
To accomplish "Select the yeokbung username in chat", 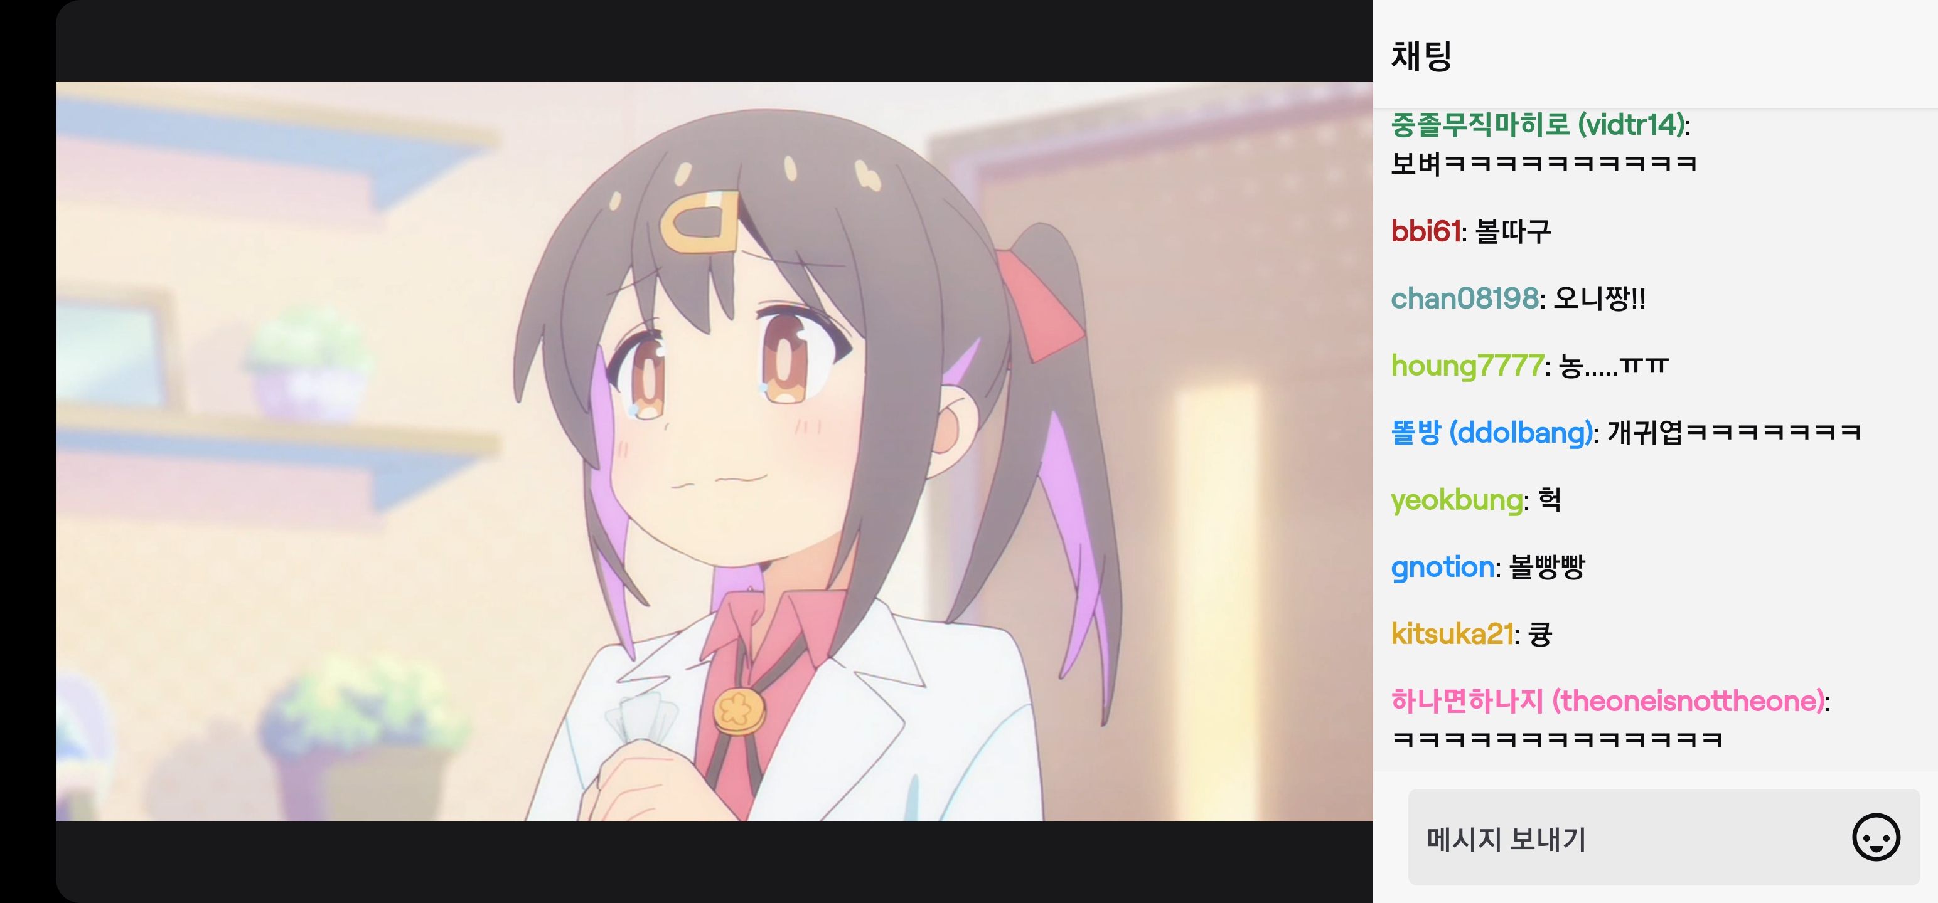I will (1457, 500).
